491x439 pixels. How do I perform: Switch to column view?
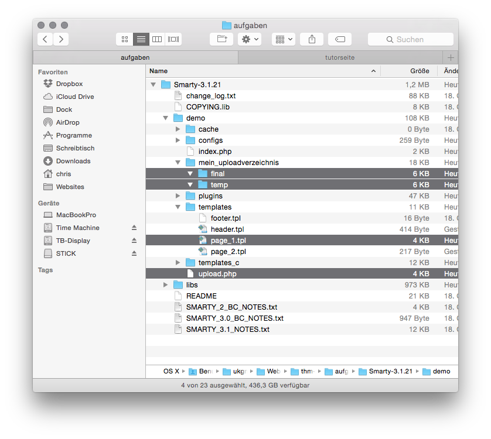[157, 39]
